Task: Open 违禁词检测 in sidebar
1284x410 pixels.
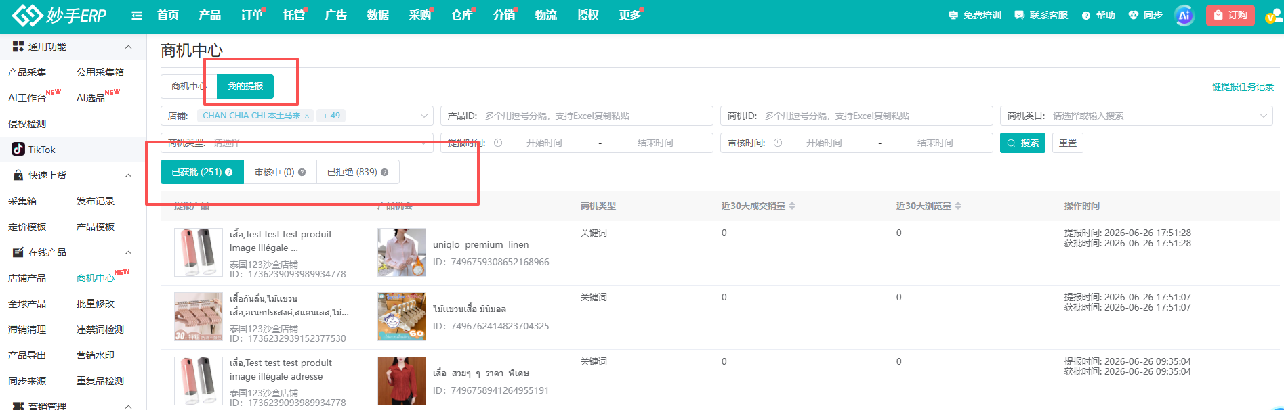Action: pos(100,329)
